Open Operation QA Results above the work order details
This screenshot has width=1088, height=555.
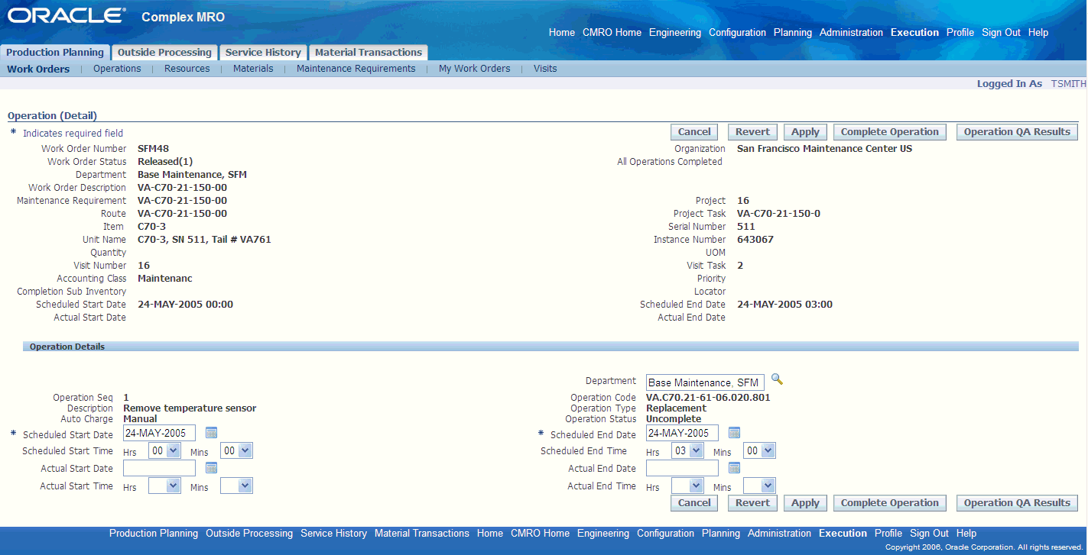click(x=1017, y=132)
